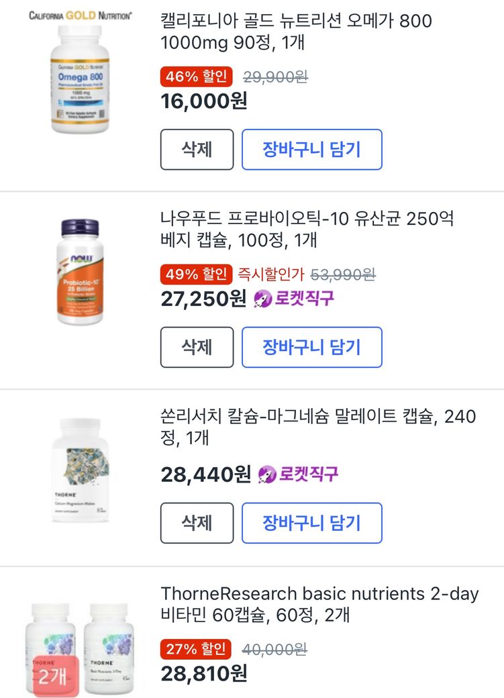504x698 pixels.
Task: Open the NOW Probiotic-10 bottle image
Action: [79, 268]
